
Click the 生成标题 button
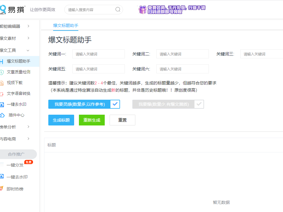(x=61, y=120)
